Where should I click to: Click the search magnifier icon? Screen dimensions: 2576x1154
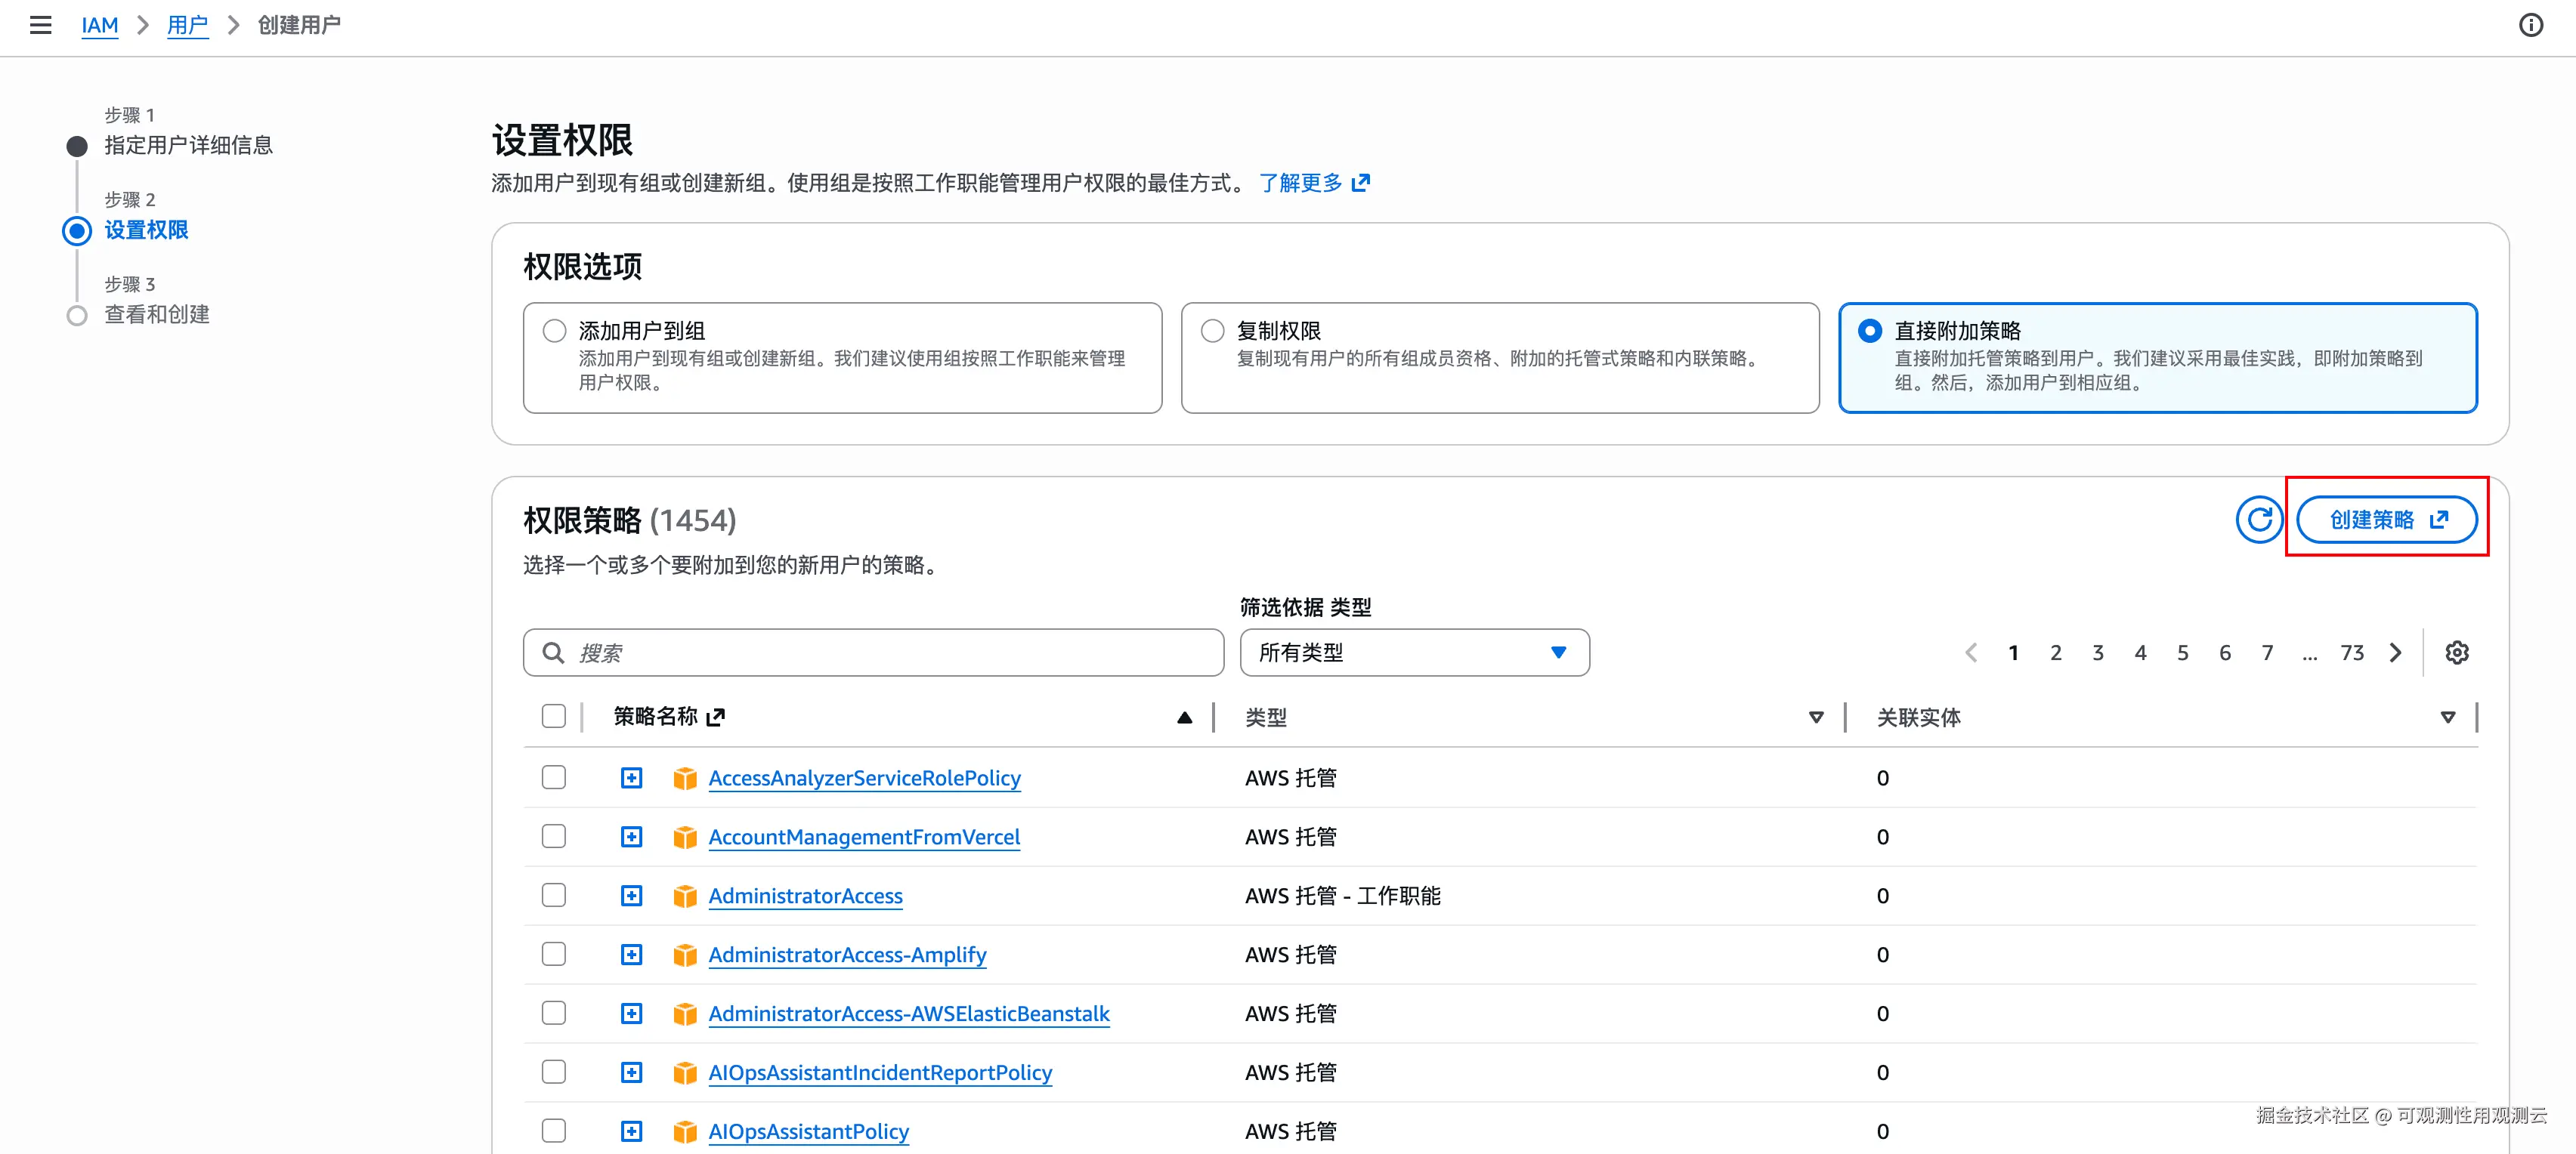(x=552, y=653)
